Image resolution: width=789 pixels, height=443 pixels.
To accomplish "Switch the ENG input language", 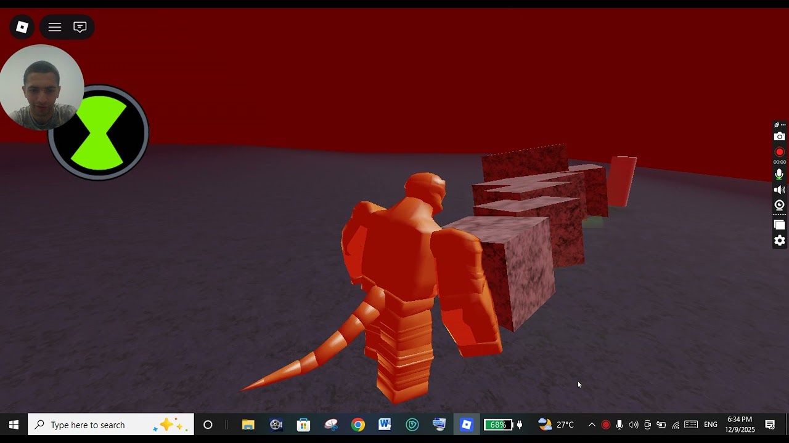I will pos(711,425).
